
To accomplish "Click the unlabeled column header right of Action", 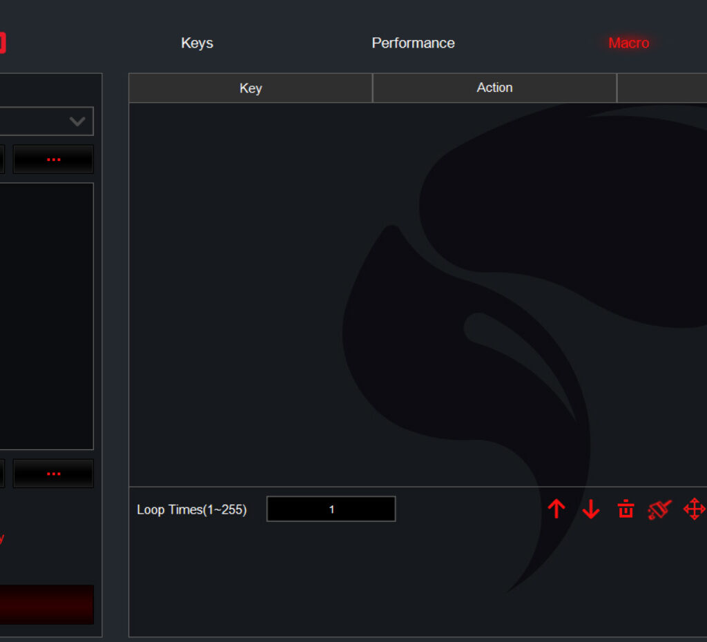I will click(661, 88).
